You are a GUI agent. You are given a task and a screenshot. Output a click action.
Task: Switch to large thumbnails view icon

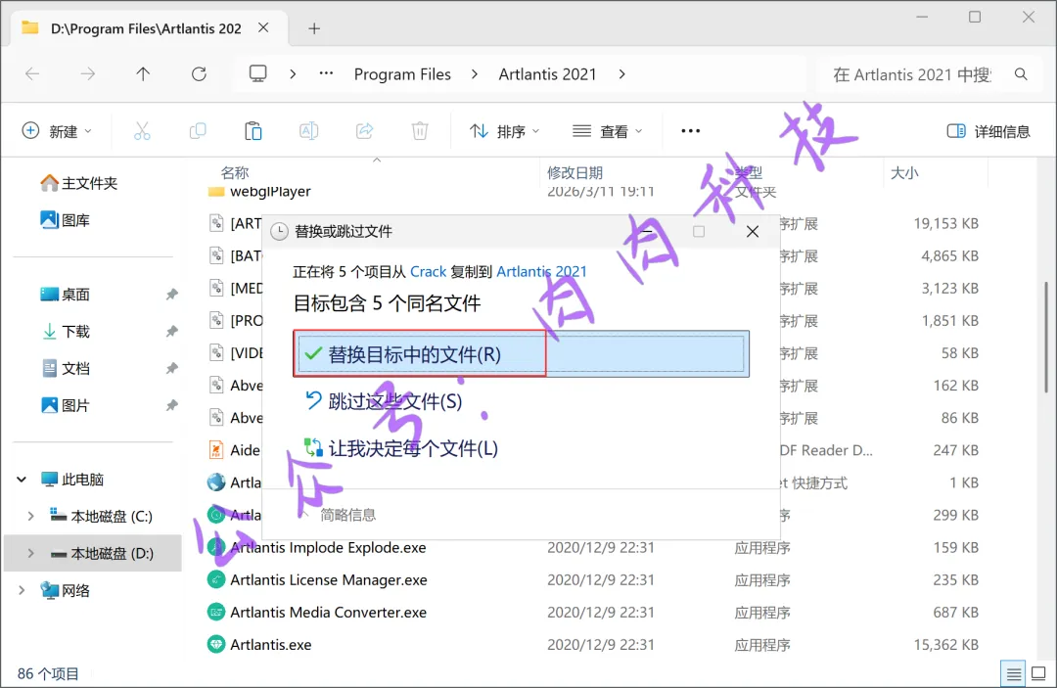(1038, 673)
